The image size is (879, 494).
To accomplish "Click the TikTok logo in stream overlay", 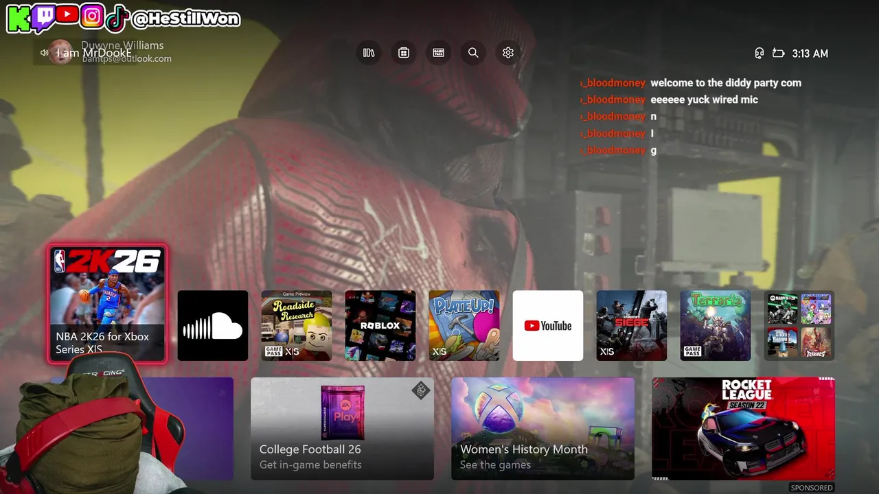I will (117, 19).
